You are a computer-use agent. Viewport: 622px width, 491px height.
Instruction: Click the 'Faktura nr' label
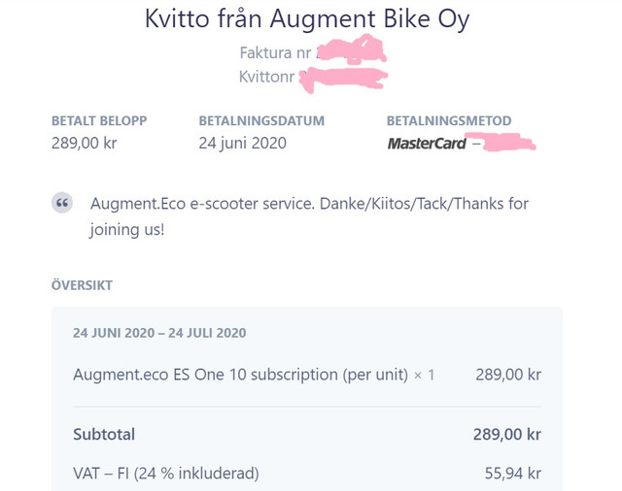click(x=275, y=52)
